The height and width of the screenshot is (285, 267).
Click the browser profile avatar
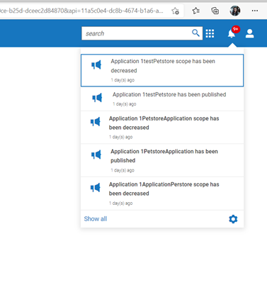pos(235,11)
